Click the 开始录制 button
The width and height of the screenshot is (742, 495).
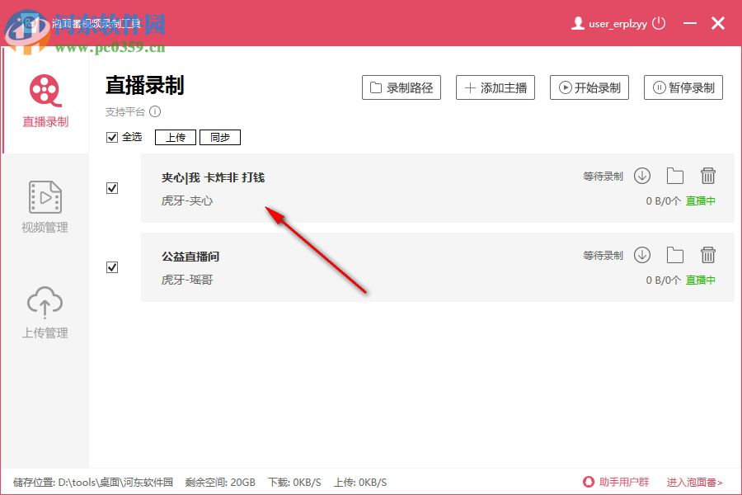(x=589, y=87)
